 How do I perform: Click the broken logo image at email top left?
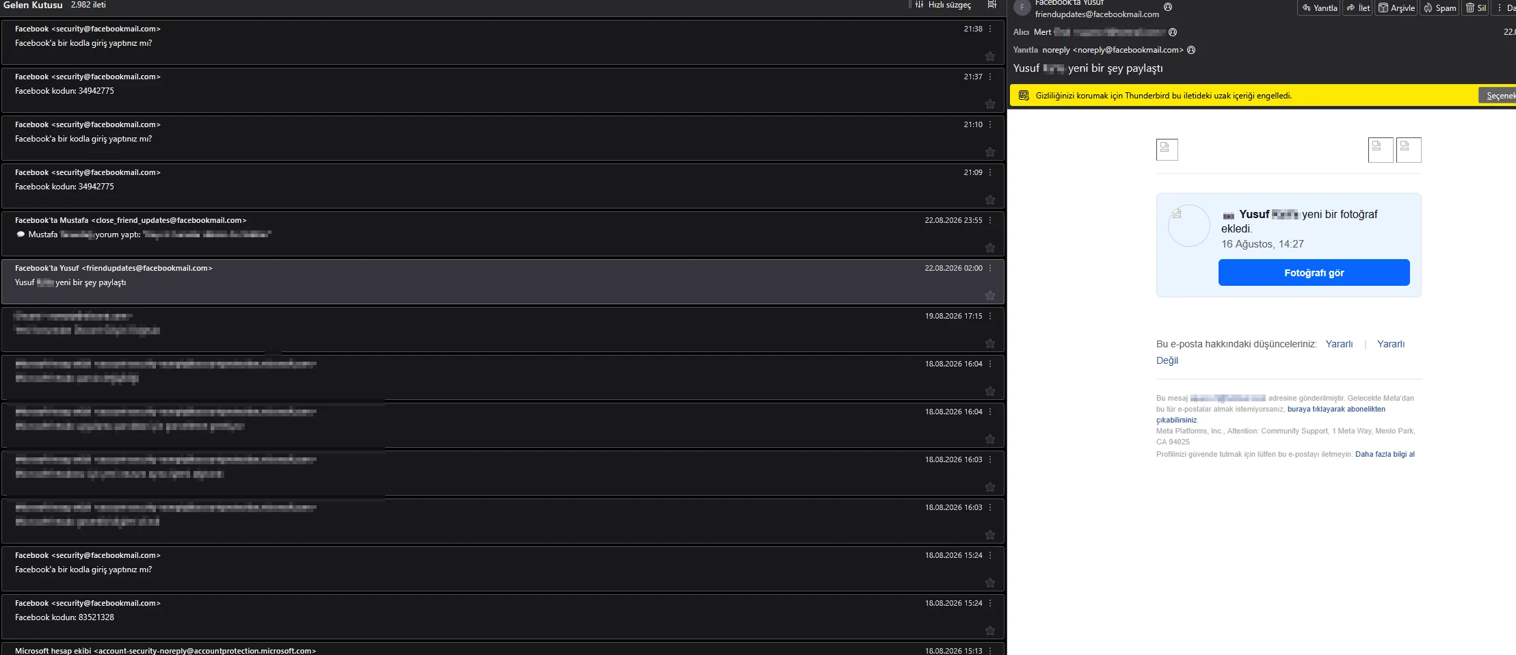click(1167, 150)
